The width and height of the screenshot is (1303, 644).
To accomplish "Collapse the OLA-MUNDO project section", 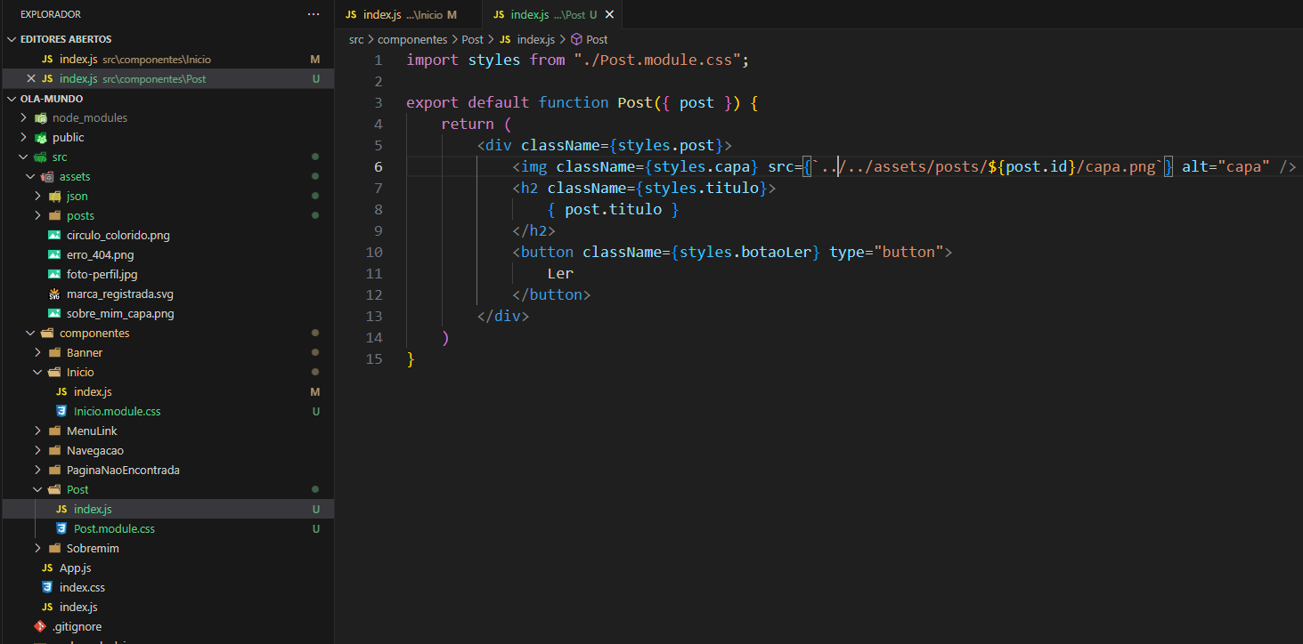I will 12,98.
